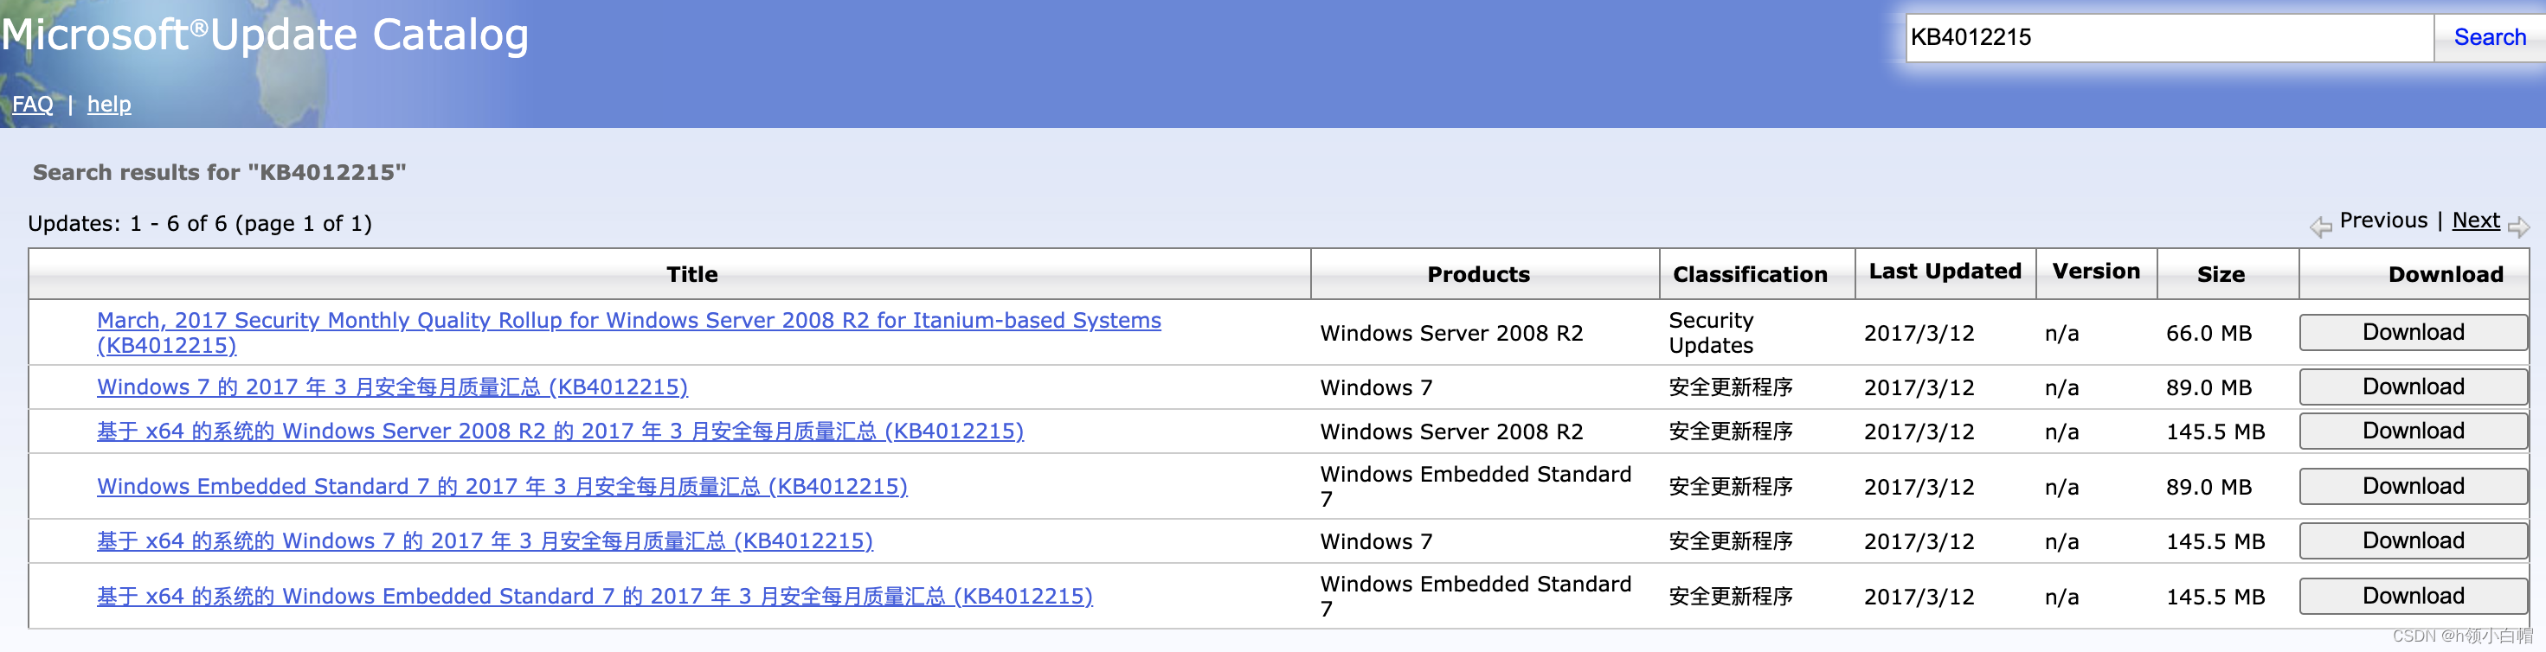Sort results by Classification column header
Viewport: 2546px width, 652px height.
tap(1749, 275)
